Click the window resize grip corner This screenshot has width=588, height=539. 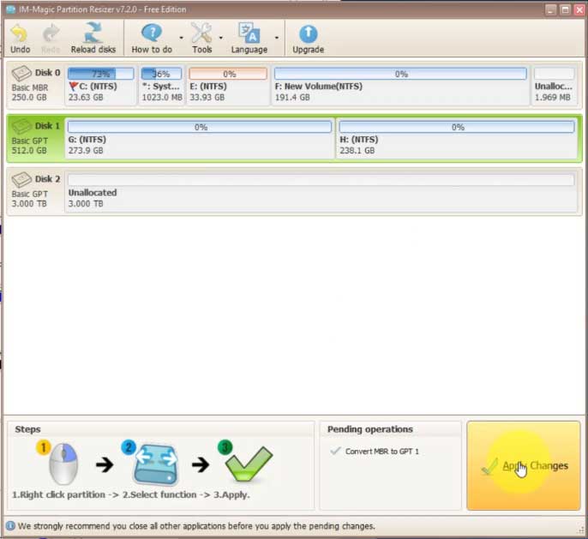coord(581,530)
